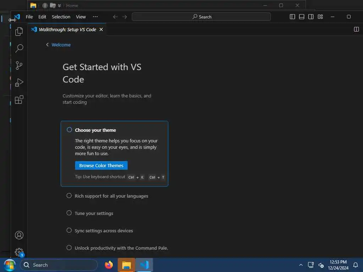Viewport: 363px width, 272px height.
Task: Open the Explorer view in activity bar
Action: (x=19, y=31)
